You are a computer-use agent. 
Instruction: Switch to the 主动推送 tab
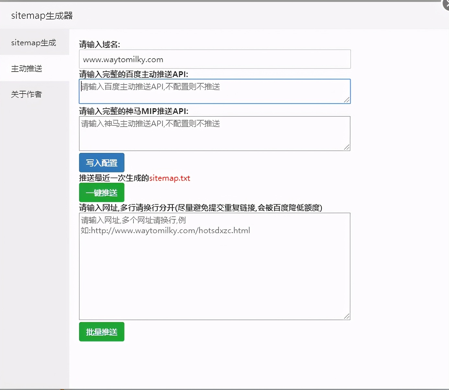pos(34,68)
